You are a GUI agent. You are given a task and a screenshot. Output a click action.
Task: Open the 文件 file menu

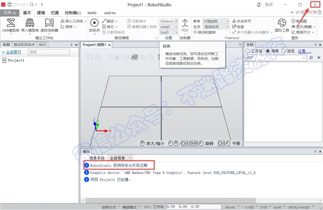tap(10, 13)
